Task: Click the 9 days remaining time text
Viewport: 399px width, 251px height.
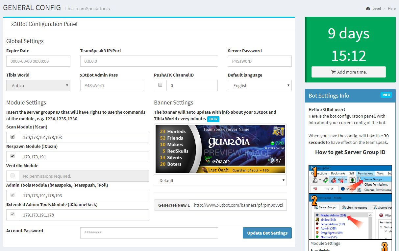Action: (349, 33)
